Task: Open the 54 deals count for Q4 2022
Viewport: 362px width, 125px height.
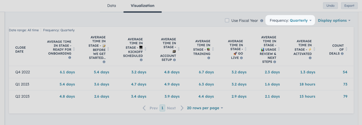Action: point(345,72)
